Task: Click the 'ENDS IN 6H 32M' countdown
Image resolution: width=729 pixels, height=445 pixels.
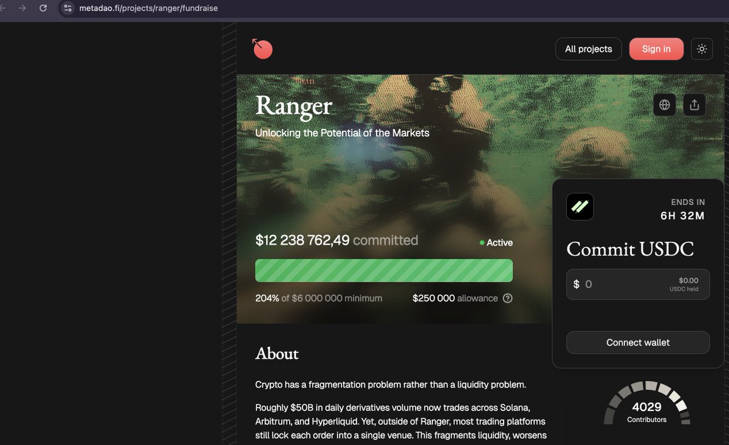Action: click(683, 209)
